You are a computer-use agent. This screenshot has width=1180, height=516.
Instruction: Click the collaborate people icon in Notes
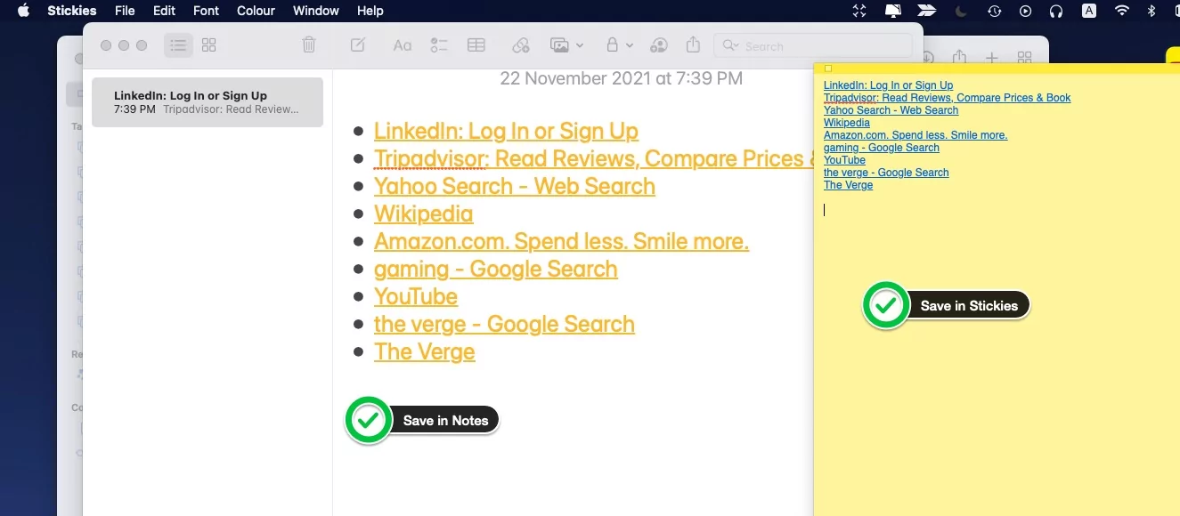pyautogui.click(x=659, y=44)
